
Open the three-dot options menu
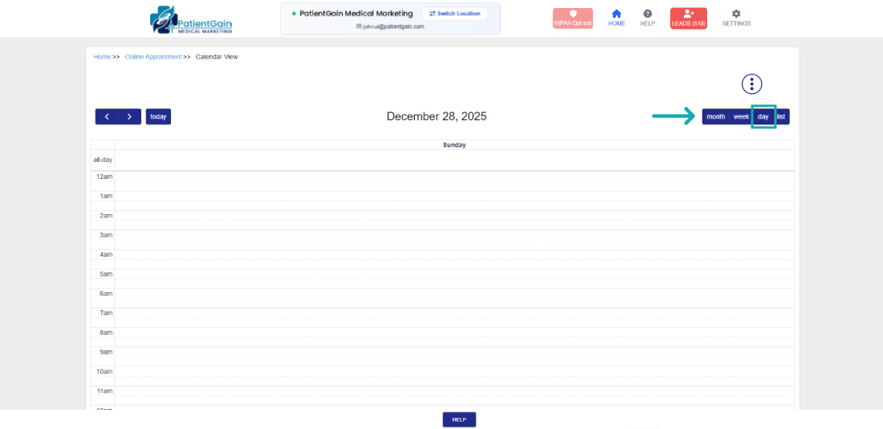(752, 83)
